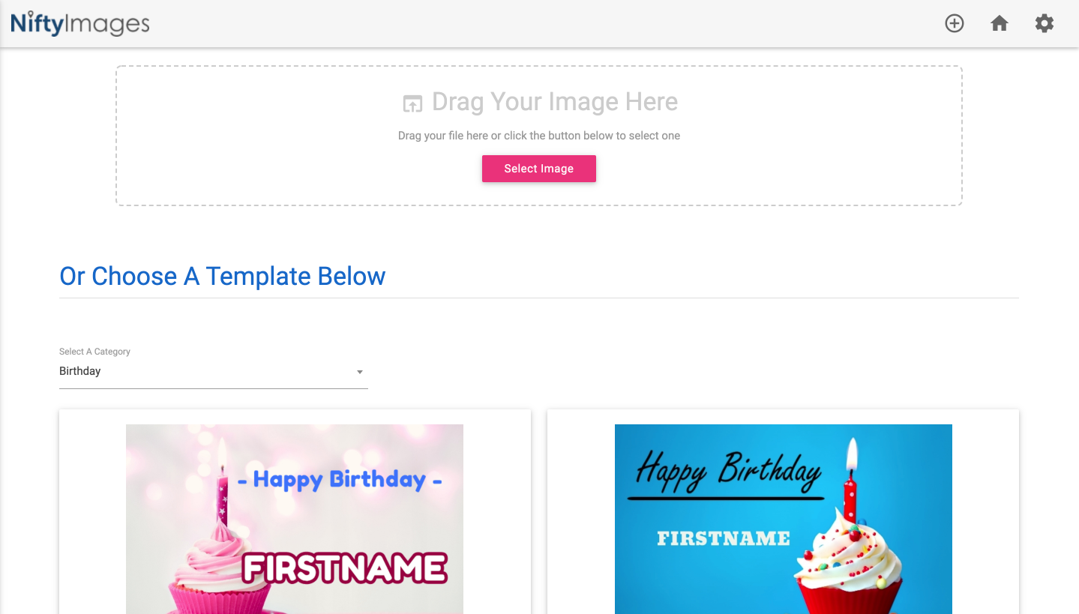1079x614 pixels.
Task: Click the pink outlined FIRSTNAME text
Action: [344, 568]
